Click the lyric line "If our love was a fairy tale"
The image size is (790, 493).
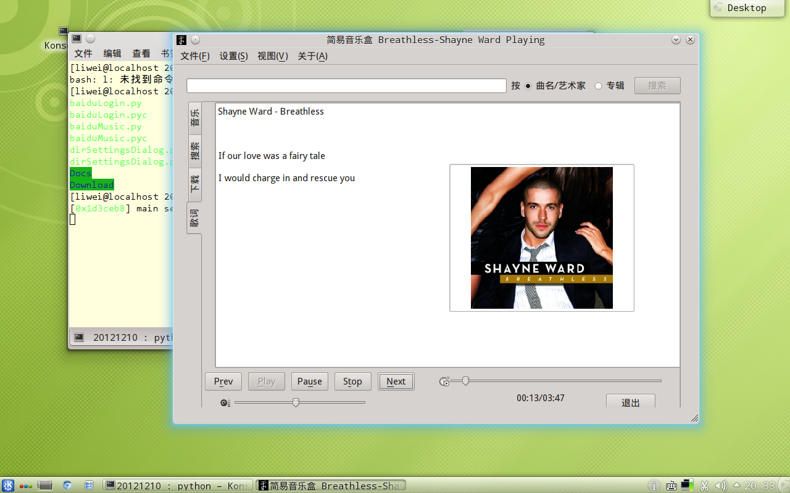click(272, 156)
